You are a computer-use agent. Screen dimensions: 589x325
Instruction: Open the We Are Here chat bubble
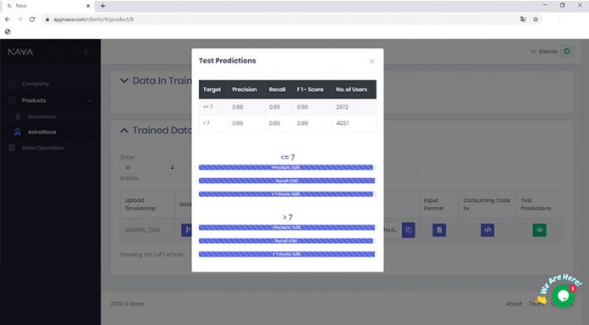point(563,295)
